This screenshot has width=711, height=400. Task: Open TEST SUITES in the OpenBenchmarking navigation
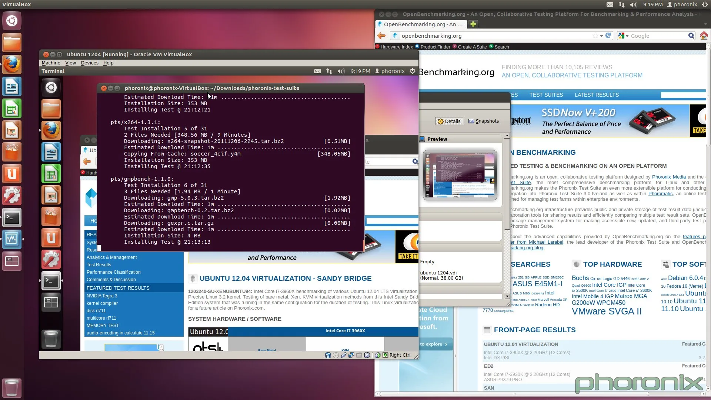coord(546,95)
